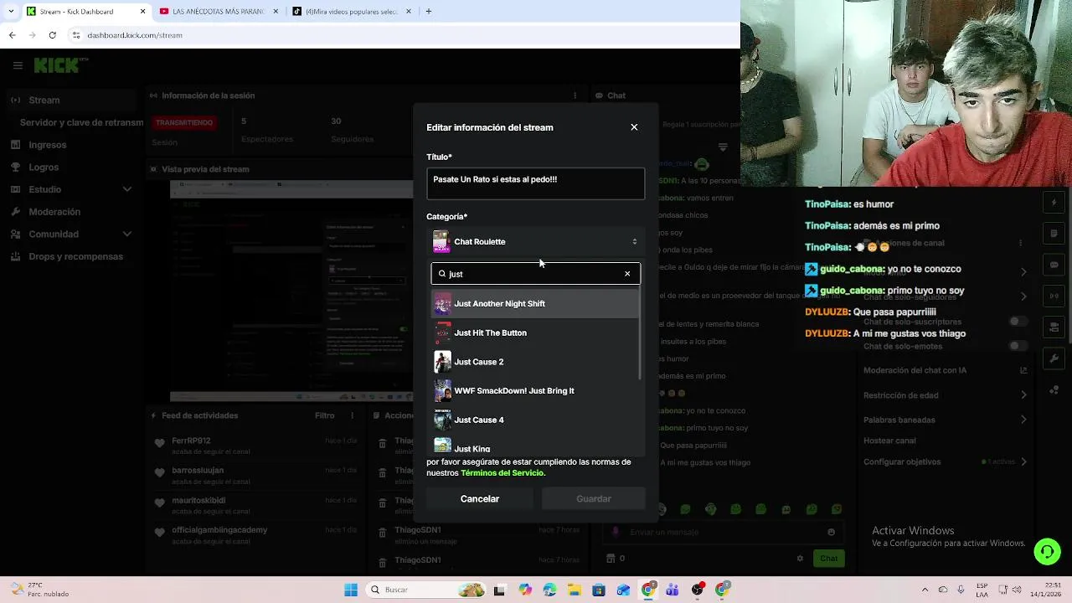
Task: Click the Cancelar button
Action: point(480,498)
